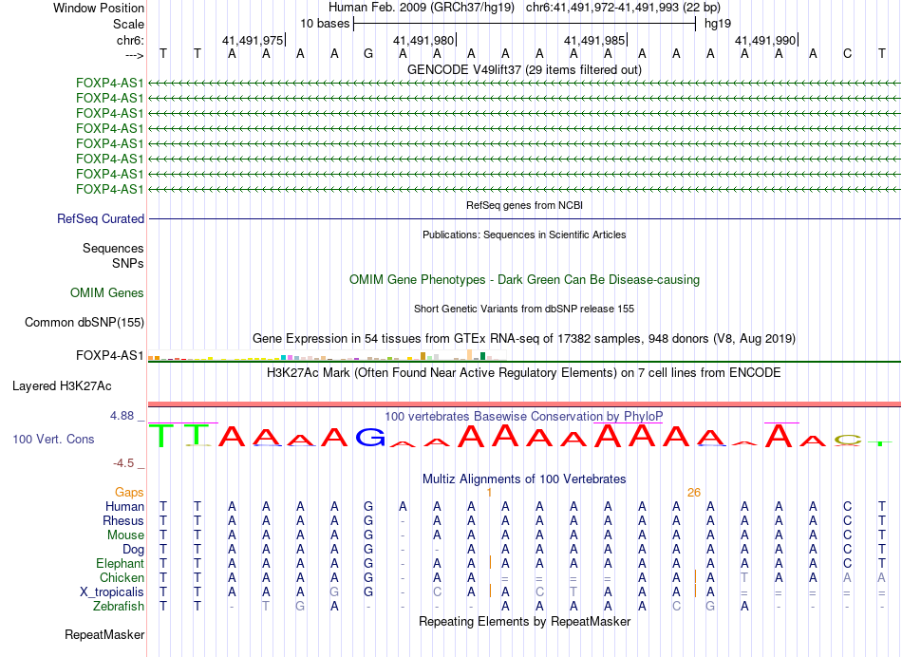
Task: Open the OMIM Gene Phenotypes track title
Action: [524, 279]
